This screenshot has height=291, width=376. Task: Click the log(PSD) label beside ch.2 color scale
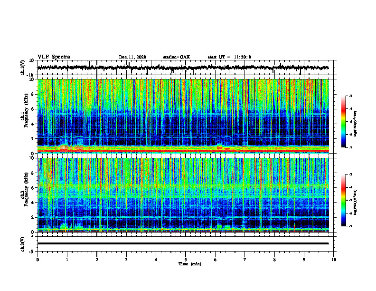click(x=356, y=202)
